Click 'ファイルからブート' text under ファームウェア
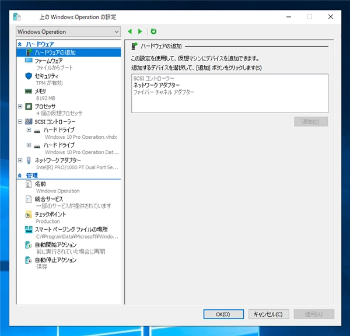 [54, 68]
